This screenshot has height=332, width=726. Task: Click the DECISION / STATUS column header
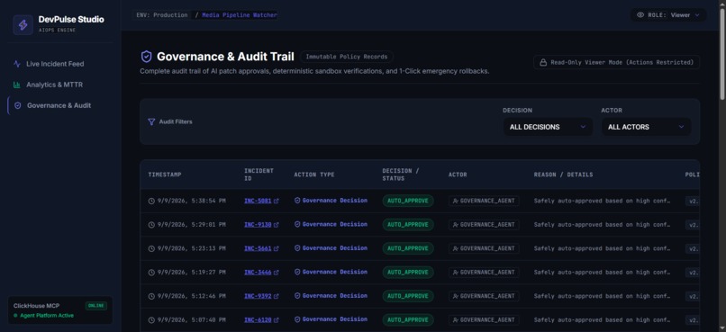(x=401, y=175)
